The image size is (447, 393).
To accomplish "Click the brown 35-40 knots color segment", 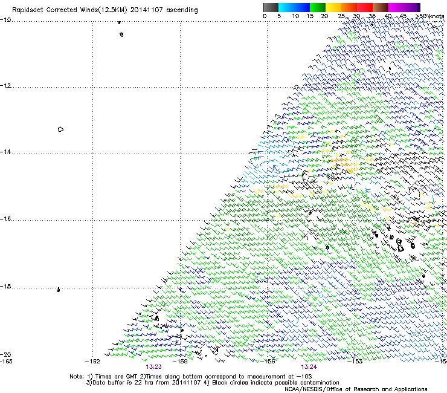I will pos(381,7).
